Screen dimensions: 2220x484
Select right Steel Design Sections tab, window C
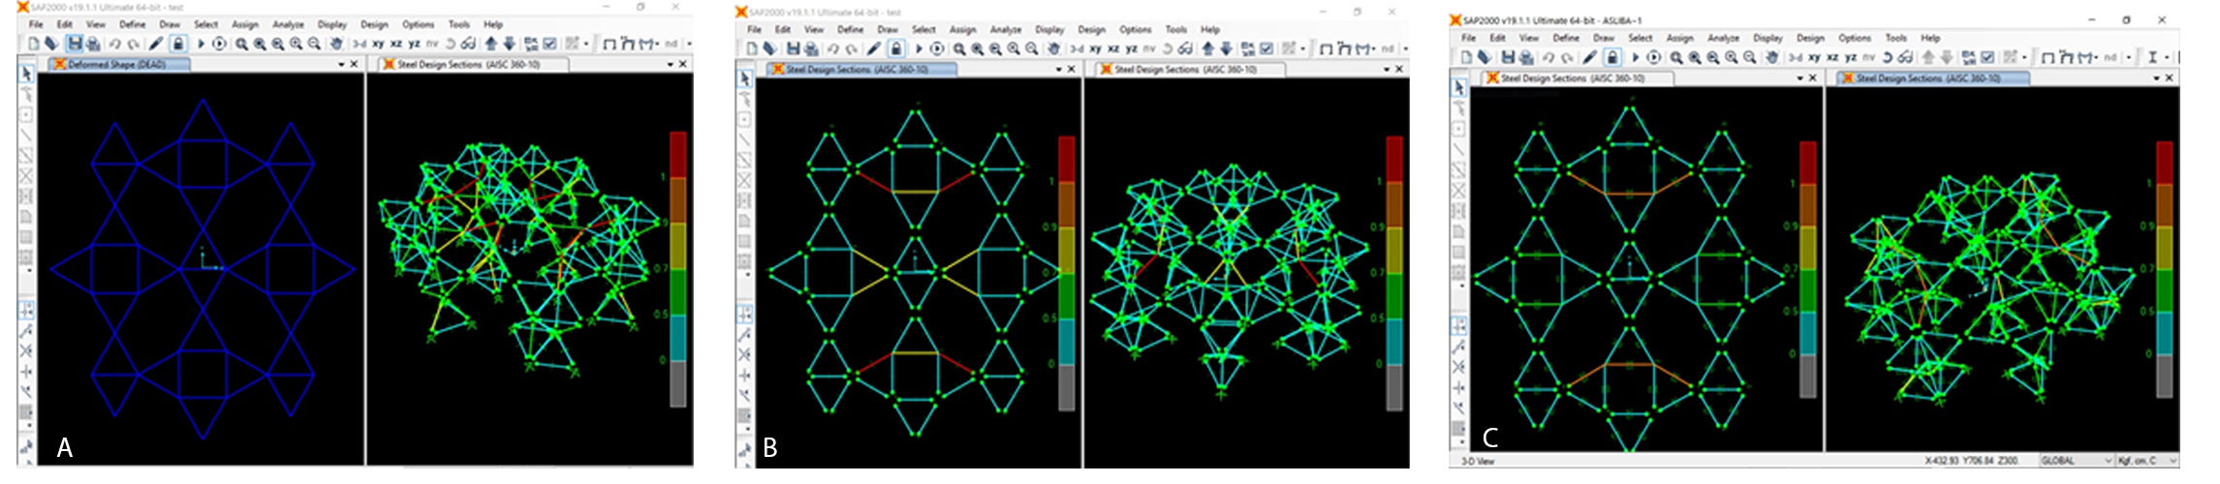[1933, 77]
